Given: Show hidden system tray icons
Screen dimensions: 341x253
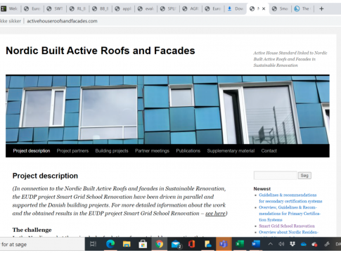Looking at the screenshot, I should [x=270, y=244].
